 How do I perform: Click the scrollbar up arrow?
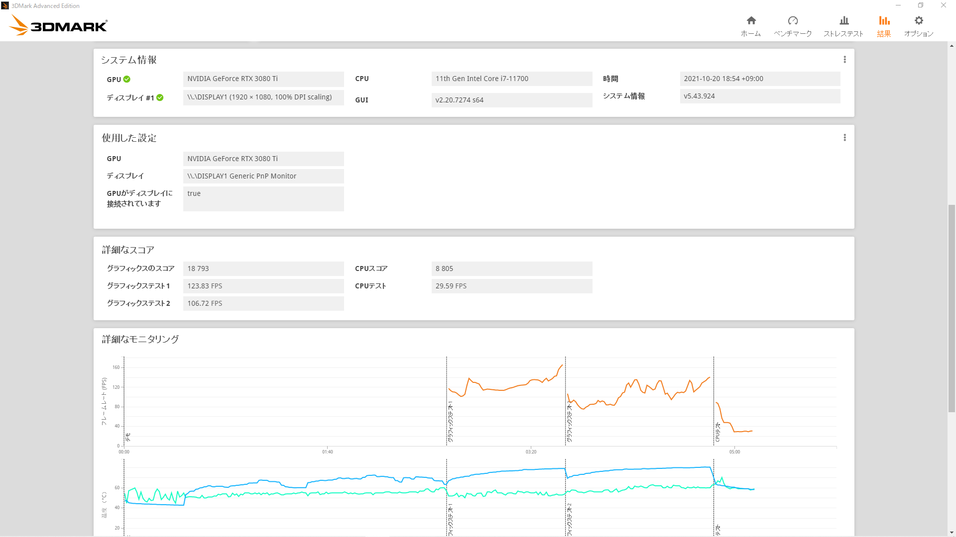[x=952, y=46]
